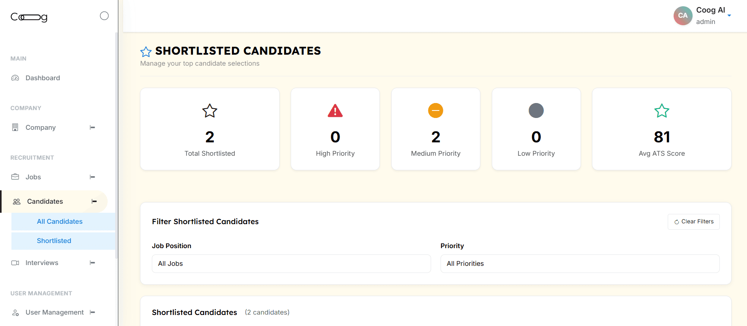Open All Candidates submenu item
747x326 pixels.
[x=60, y=221]
